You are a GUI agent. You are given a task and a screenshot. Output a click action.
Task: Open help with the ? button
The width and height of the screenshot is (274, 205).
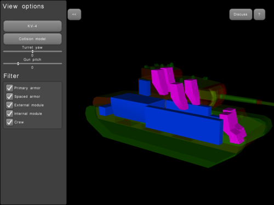259,14
